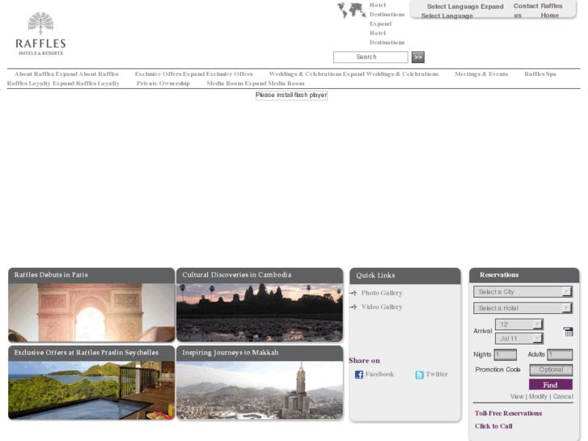Click 'Exclusive Offers at Raffles Praslin Seychelles' heading
This screenshot has width=588, height=441.
(87, 353)
